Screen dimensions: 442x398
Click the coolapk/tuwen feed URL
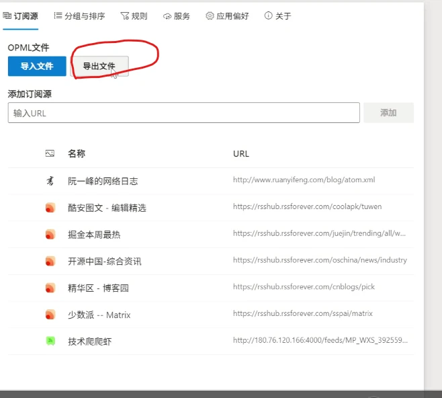(x=307, y=207)
